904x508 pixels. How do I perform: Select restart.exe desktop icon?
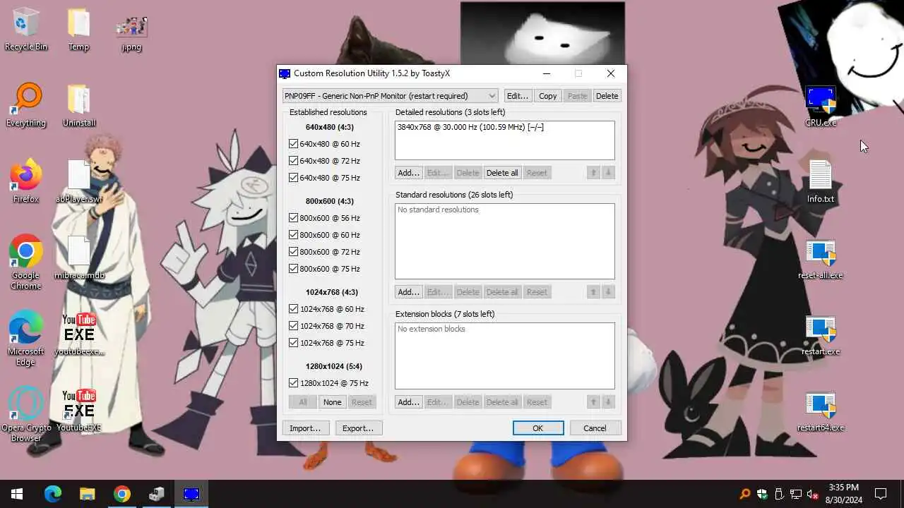click(x=821, y=334)
